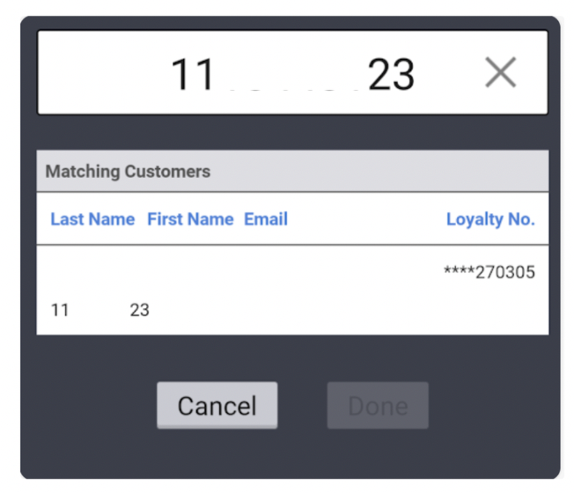The width and height of the screenshot is (574, 493).
Task: Place cursor at 23 in search box
Action: click(391, 75)
